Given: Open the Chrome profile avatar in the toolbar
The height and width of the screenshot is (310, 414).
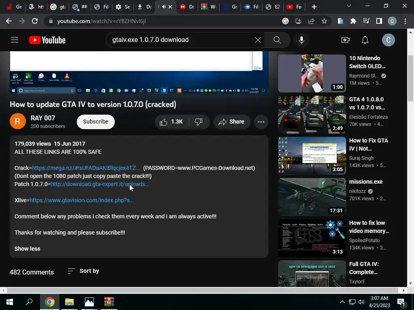Looking at the screenshot, I should pyautogui.click(x=392, y=21).
